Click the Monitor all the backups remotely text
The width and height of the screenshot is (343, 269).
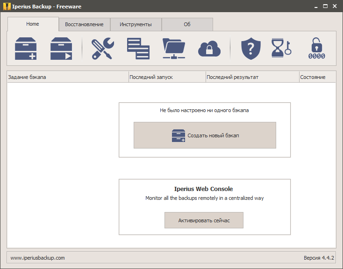[205, 198]
